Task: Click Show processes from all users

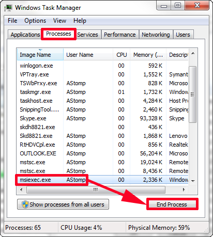Action: coord(63,204)
